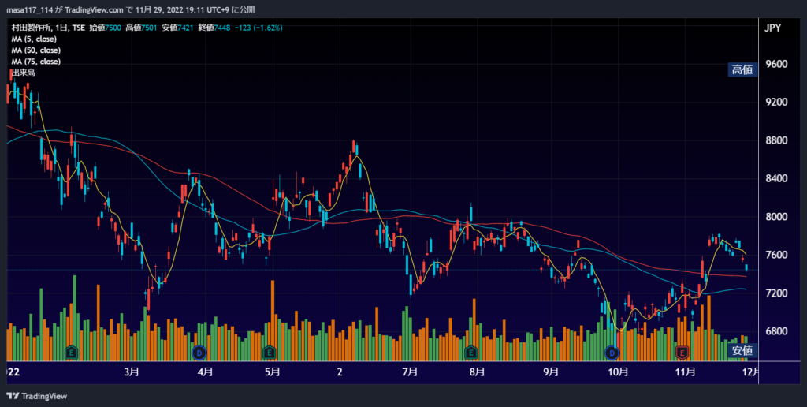807x407 pixels.
Task: Click the JPY currency label
Action: 772,28
